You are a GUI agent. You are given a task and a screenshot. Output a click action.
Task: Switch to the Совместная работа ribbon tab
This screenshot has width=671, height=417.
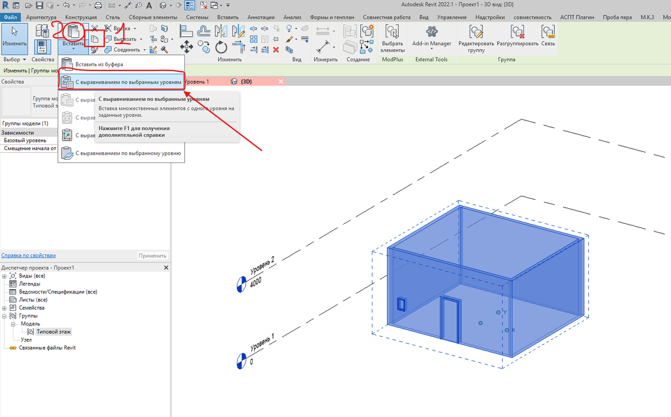click(x=386, y=17)
